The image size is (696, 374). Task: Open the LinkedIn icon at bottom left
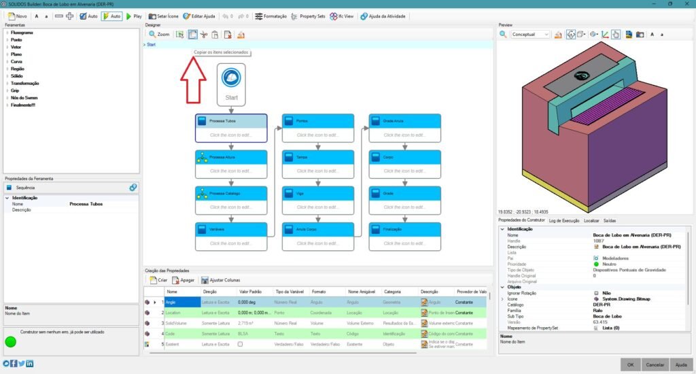(30, 364)
